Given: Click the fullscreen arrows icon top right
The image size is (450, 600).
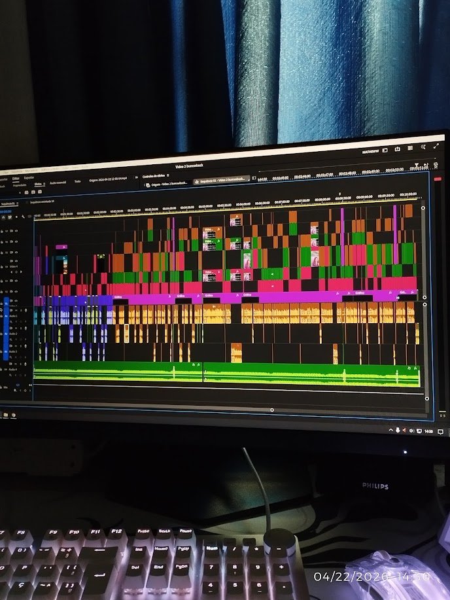Looking at the screenshot, I should coord(436,146).
